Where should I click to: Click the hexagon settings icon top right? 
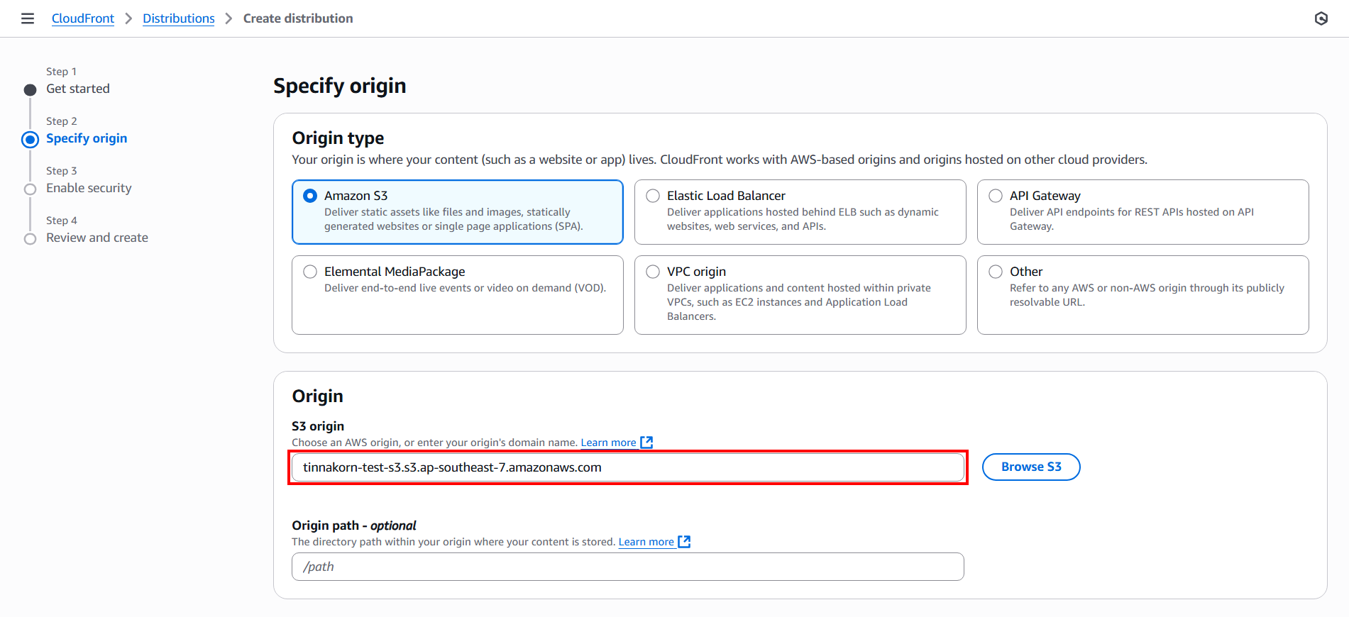(1321, 18)
